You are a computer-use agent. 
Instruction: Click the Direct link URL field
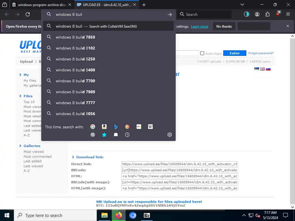point(180,164)
